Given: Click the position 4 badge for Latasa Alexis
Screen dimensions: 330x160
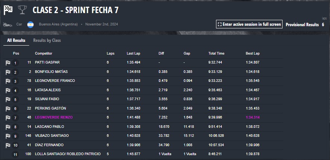Looking at the screenshot, I should 15,90.
